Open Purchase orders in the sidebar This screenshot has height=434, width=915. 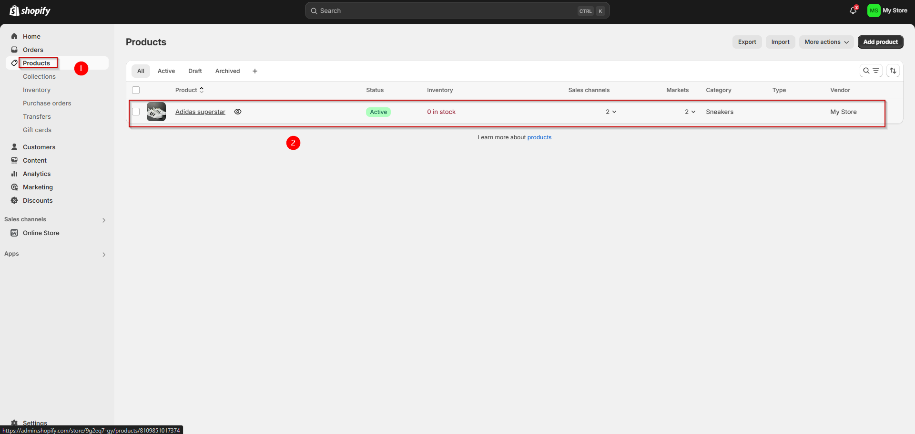[x=47, y=103]
